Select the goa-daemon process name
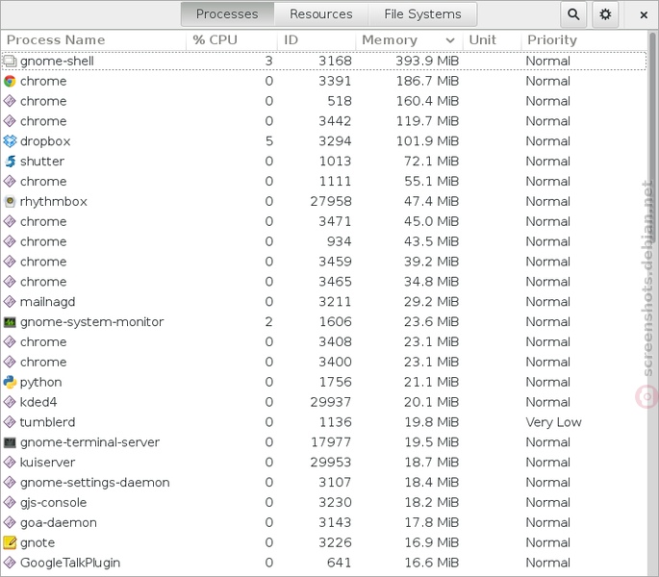Viewport: 659px width, 577px height. [x=59, y=523]
